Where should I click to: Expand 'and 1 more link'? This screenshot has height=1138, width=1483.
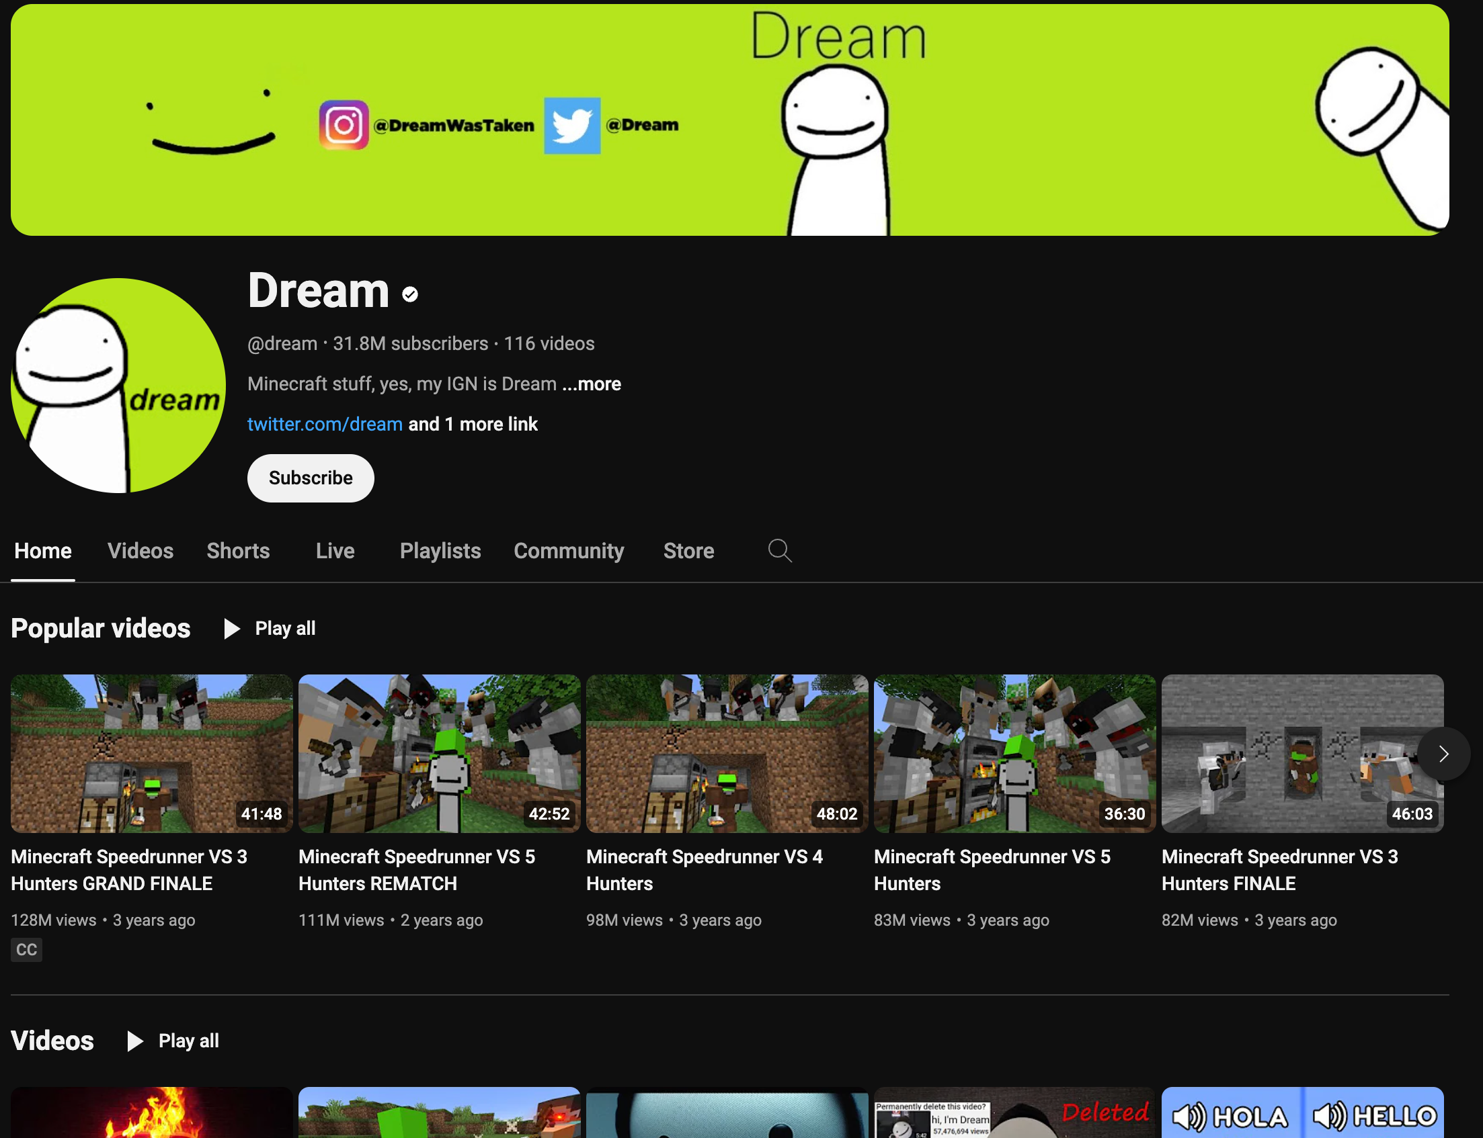pyautogui.click(x=473, y=423)
